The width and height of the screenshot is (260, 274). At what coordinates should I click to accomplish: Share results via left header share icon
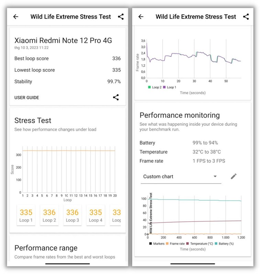(121, 17)
